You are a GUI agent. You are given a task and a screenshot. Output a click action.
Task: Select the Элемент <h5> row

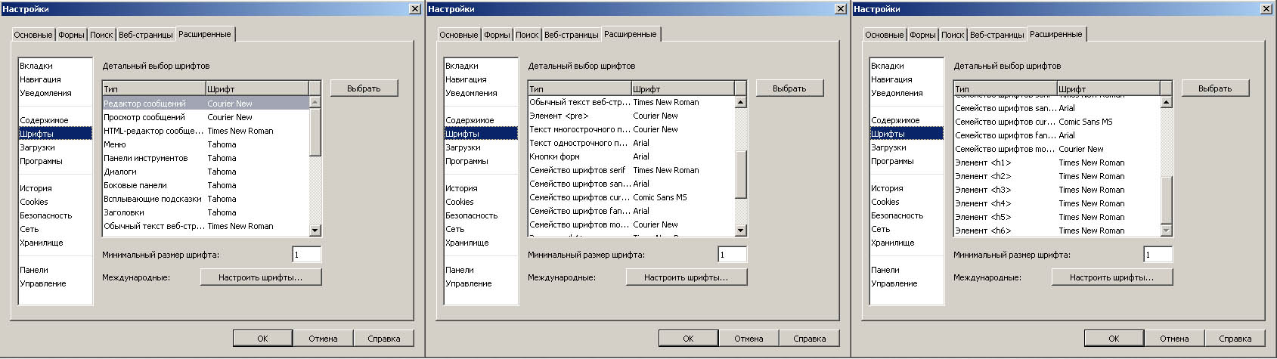click(1057, 217)
